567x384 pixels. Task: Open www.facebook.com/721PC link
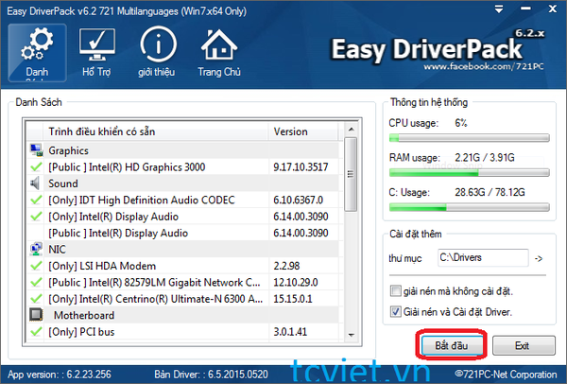click(484, 66)
